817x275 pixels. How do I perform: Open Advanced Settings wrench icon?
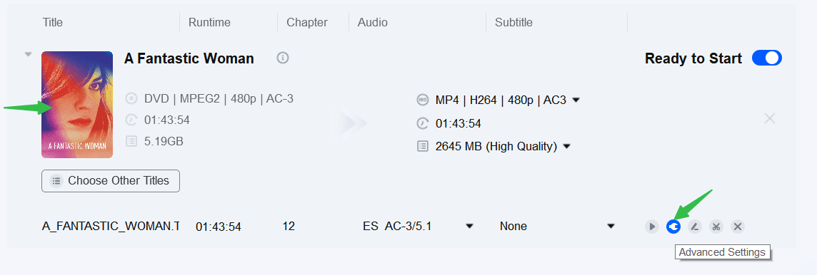pos(673,226)
